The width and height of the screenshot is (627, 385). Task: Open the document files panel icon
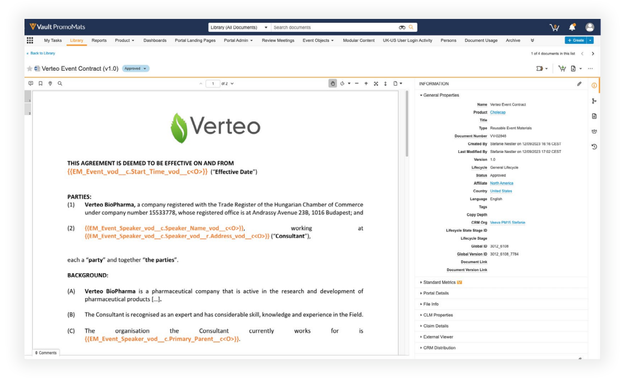click(x=594, y=116)
